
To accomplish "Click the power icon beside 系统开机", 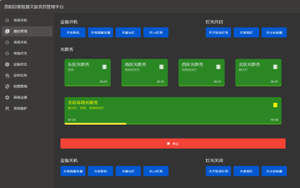I will click(7, 20).
